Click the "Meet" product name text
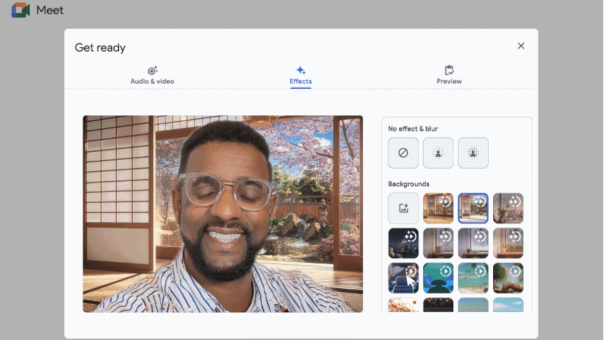 [x=50, y=10]
